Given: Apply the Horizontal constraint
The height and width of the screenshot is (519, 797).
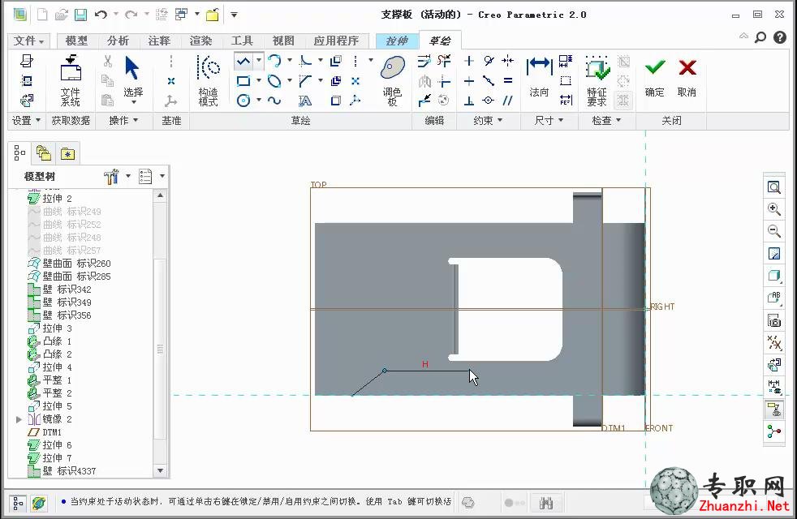Looking at the screenshot, I should click(x=468, y=81).
